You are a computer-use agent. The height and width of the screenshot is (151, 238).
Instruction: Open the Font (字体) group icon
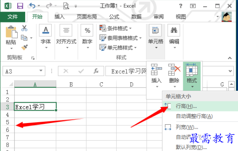45,30
